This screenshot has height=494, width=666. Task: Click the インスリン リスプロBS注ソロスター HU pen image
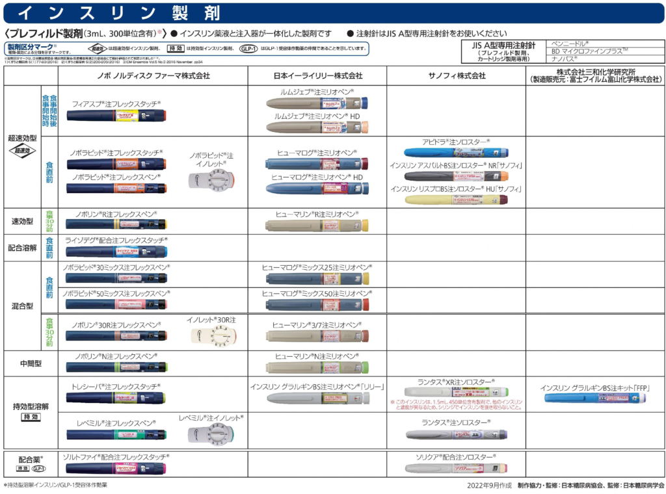456,200
